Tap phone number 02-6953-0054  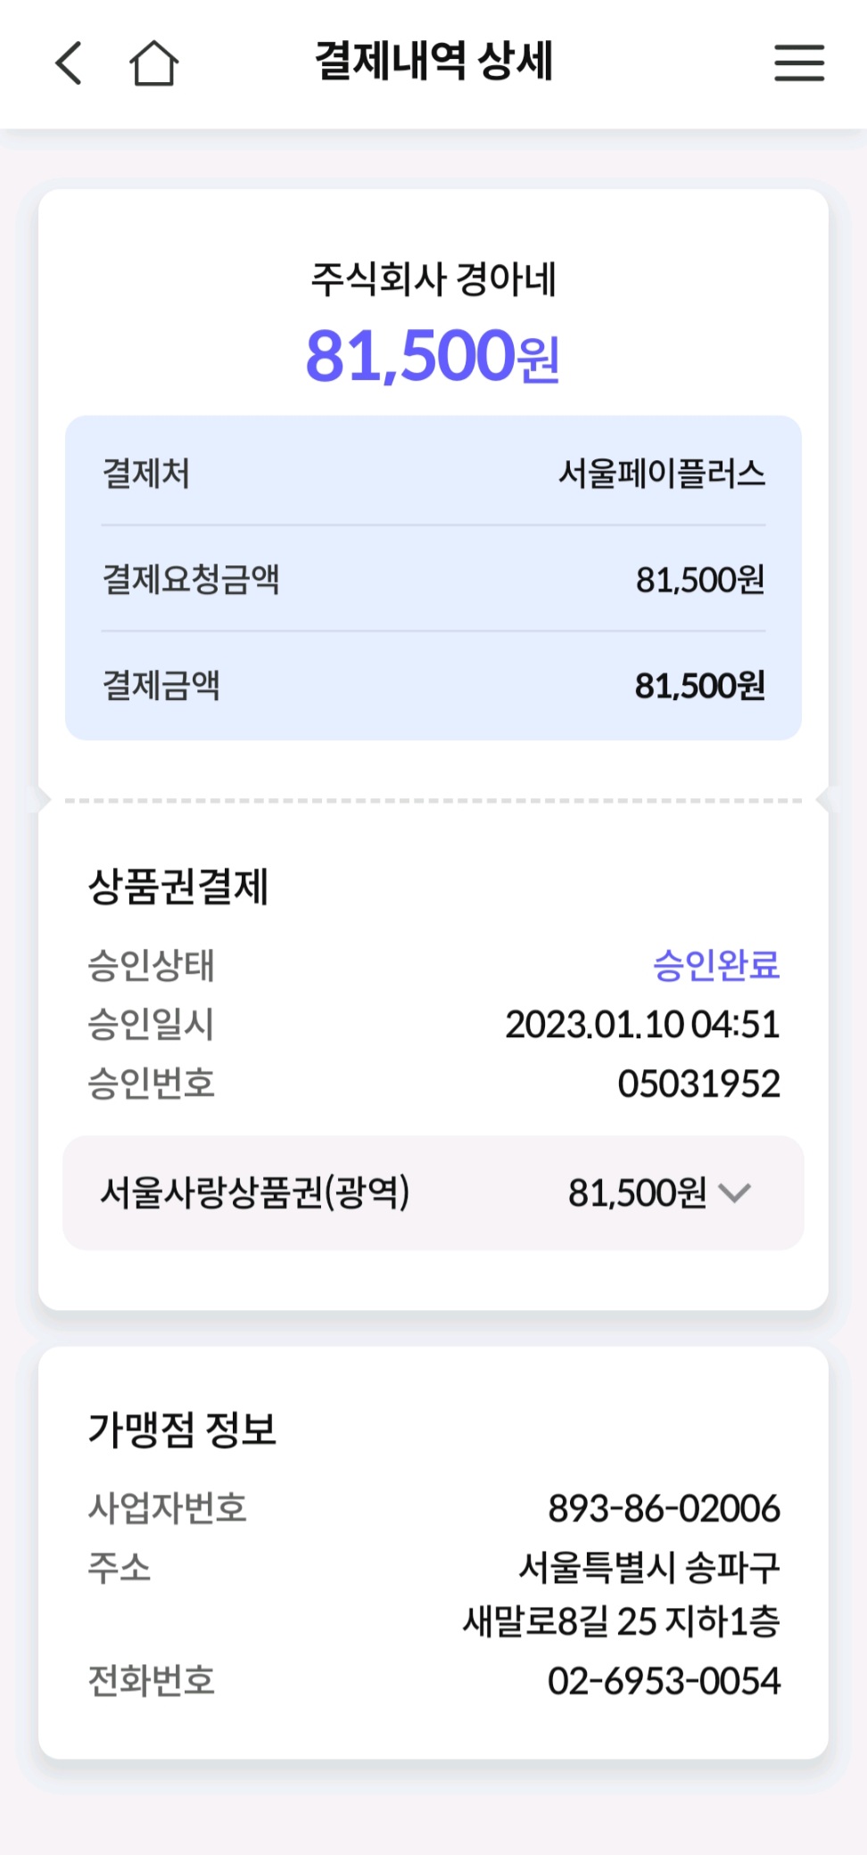(x=665, y=1680)
